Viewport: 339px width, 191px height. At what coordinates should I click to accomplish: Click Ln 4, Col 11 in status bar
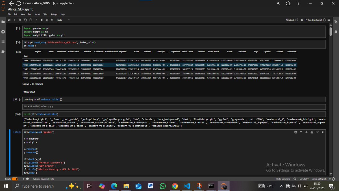pos(305,179)
